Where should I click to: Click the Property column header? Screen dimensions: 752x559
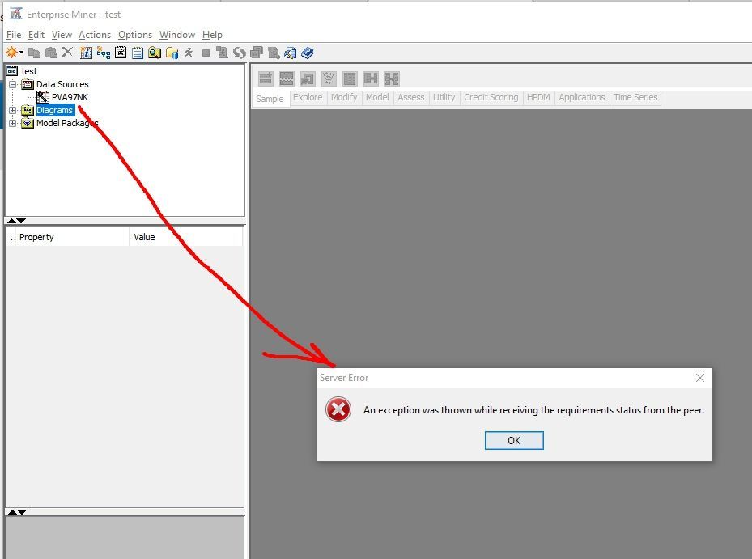[72, 237]
